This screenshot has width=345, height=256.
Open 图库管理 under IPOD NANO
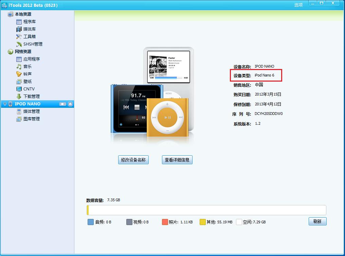pos(32,119)
